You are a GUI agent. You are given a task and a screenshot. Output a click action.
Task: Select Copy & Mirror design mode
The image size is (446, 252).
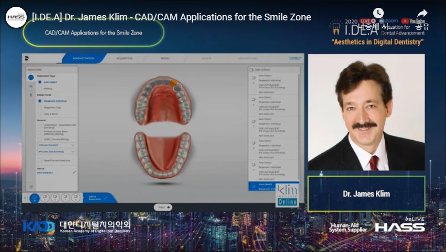coord(40,113)
